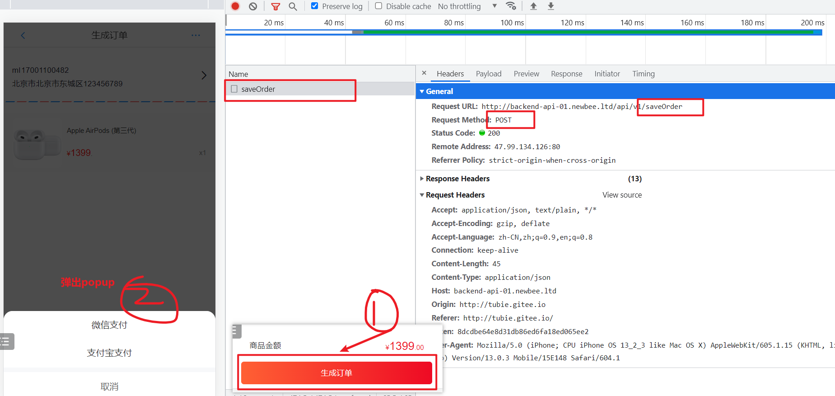This screenshot has width=835, height=396.
Task: Export HAR file download arrow
Action: point(551,6)
